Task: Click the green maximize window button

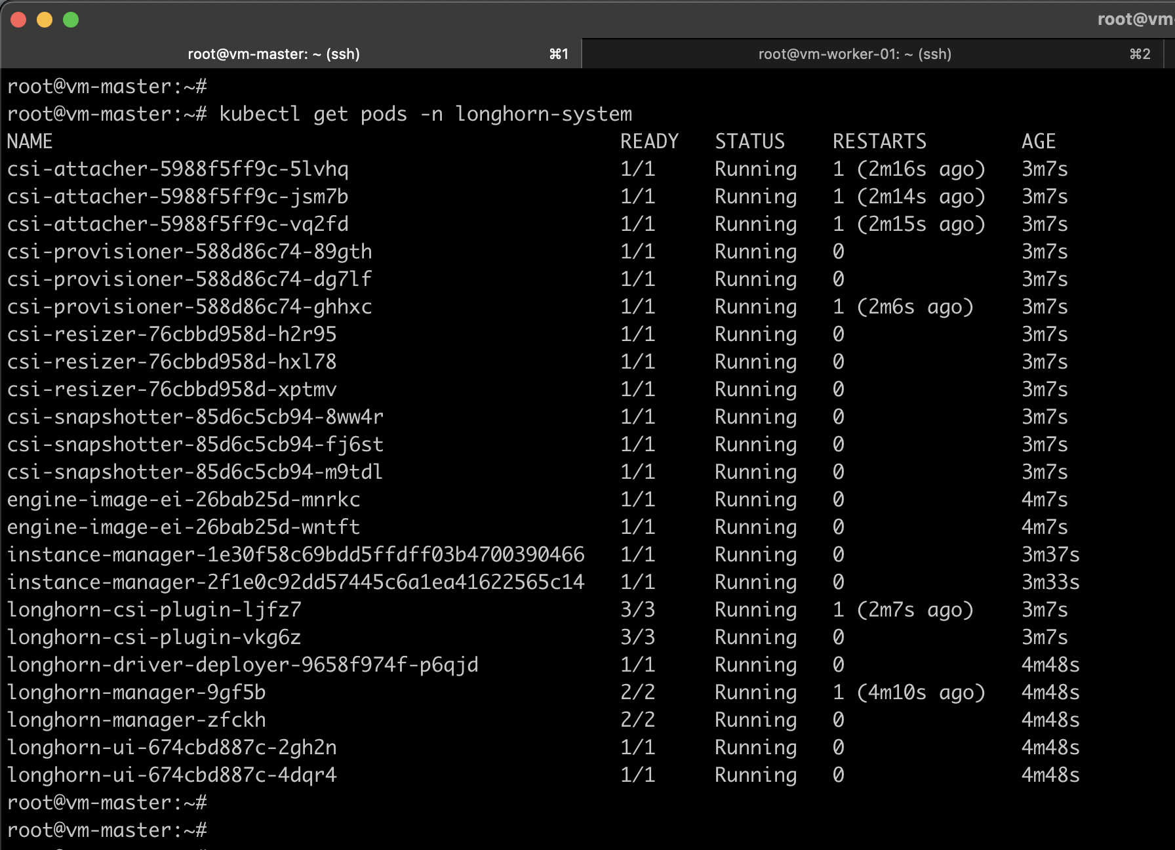Action: (71, 20)
